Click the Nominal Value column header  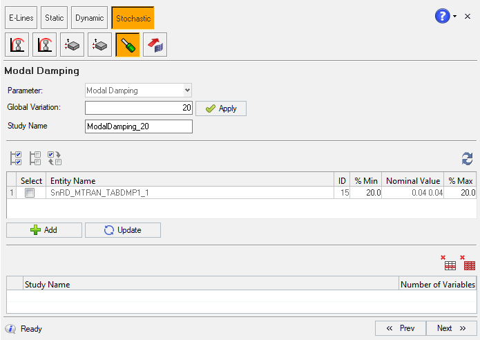tap(412, 181)
